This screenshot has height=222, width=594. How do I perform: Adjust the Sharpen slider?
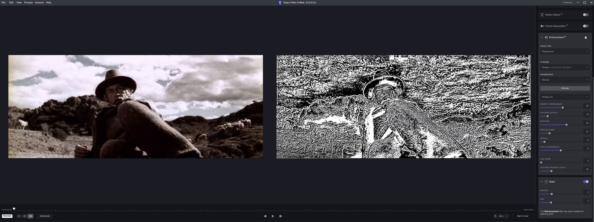click(x=566, y=125)
